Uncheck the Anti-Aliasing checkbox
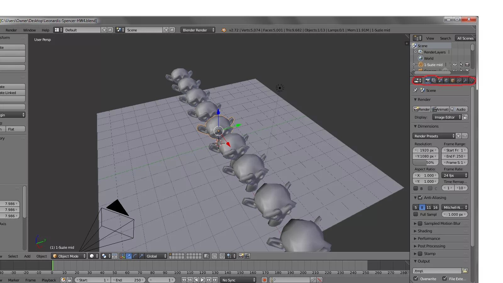Screen dimensions: 503x283 coord(420,198)
